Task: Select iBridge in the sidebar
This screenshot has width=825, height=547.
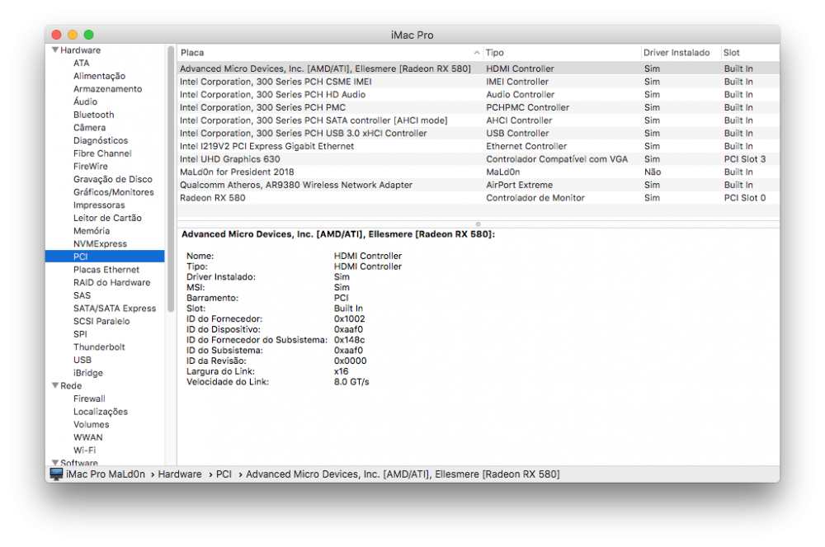Action: (x=88, y=373)
